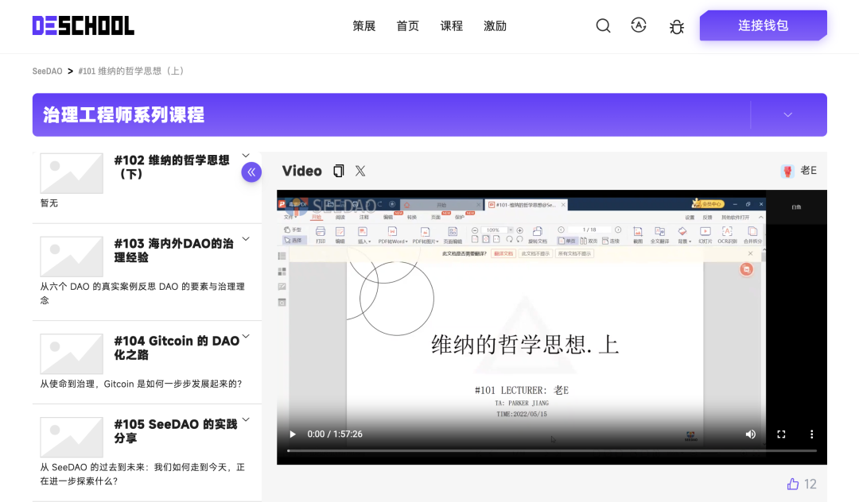
Task: Click description 从使命到治理，Gitcoin
Action: click(x=141, y=384)
